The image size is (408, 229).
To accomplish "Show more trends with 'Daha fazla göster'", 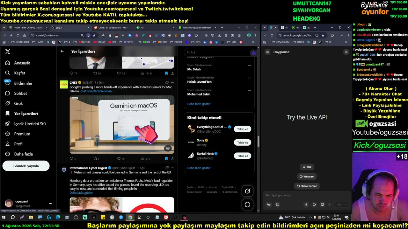I will point(199,104).
